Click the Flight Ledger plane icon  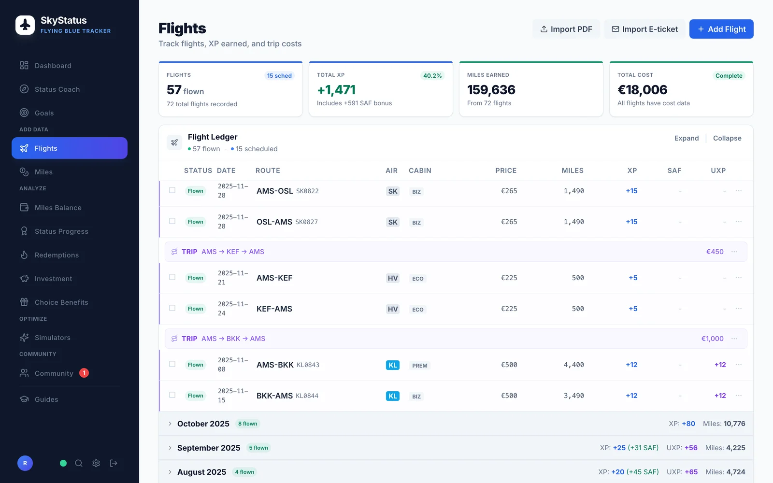click(x=174, y=142)
